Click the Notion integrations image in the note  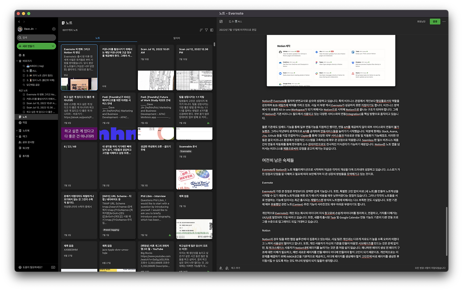point(331,61)
